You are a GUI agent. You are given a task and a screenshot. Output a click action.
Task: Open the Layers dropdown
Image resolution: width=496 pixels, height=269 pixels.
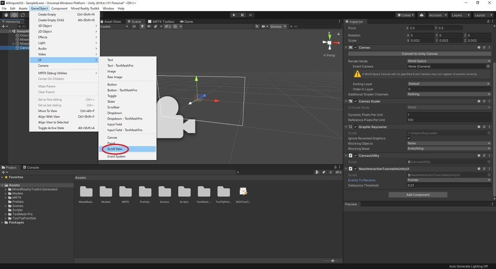pos(460,15)
